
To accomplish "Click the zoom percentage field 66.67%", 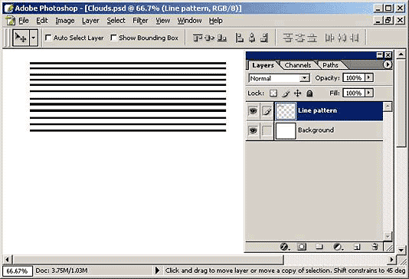I will (x=17, y=271).
